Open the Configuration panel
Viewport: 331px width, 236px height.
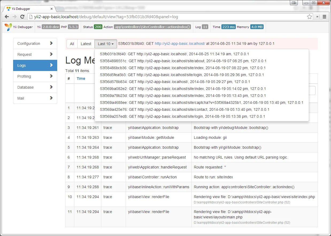tap(35, 44)
